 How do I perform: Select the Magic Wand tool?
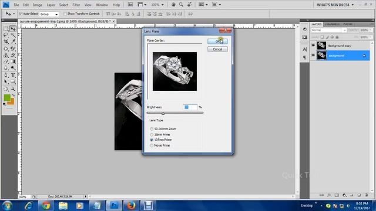pyautogui.click(x=13, y=35)
